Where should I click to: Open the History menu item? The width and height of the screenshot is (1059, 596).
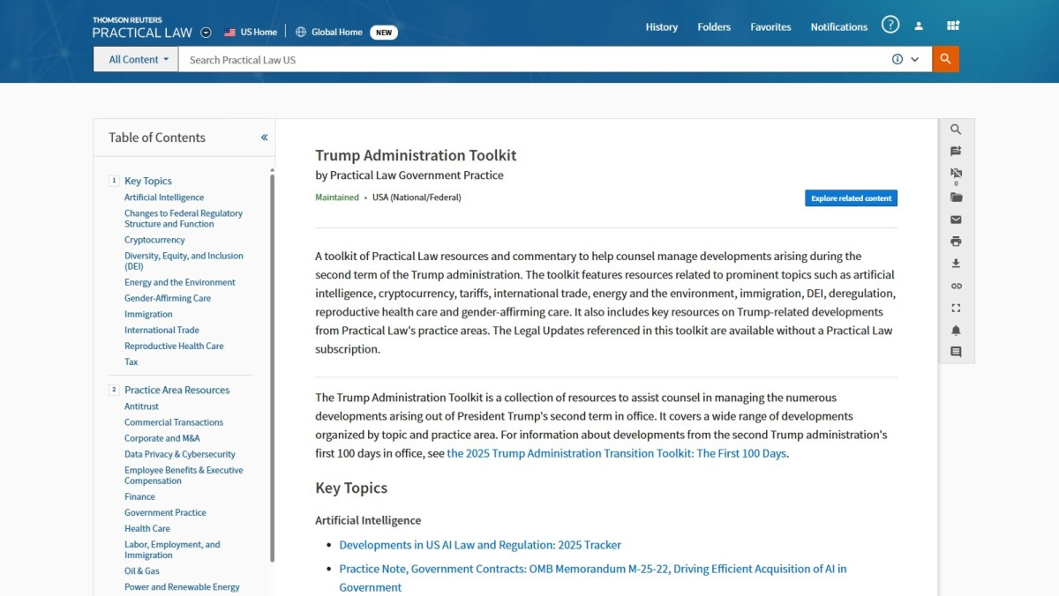click(661, 27)
